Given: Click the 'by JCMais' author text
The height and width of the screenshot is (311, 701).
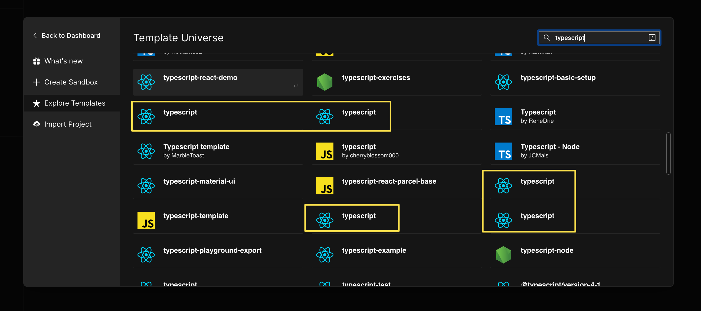Looking at the screenshot, I should (535, 155).
